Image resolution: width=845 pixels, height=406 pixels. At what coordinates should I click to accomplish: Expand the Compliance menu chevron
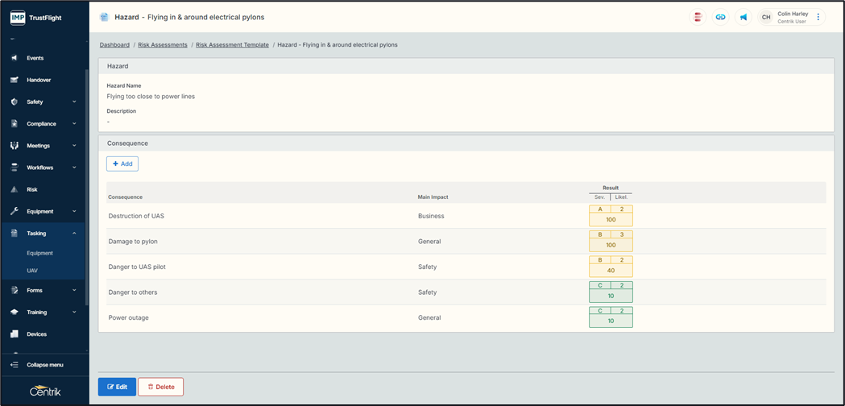click(74, 124)
